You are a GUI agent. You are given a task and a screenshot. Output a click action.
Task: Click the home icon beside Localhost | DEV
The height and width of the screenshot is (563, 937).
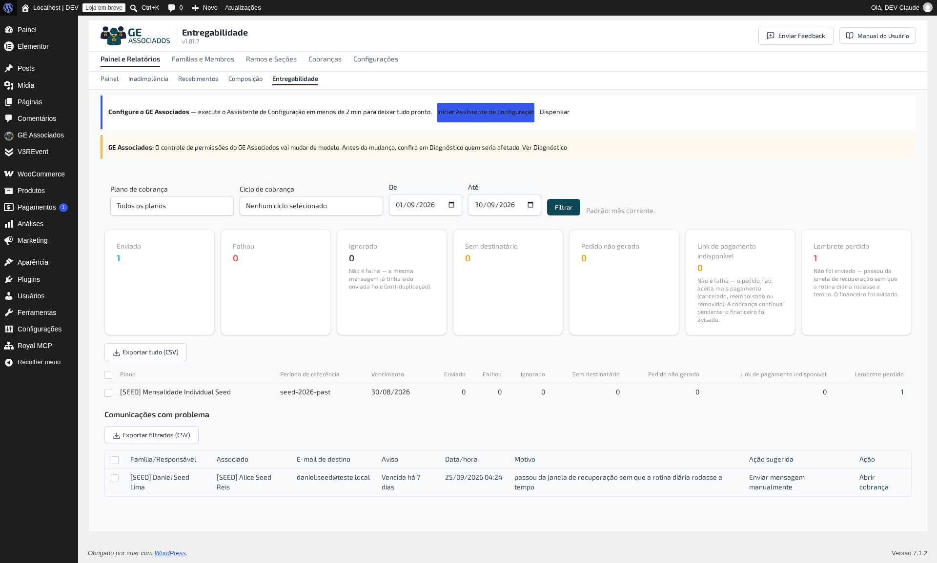[25, 8]
